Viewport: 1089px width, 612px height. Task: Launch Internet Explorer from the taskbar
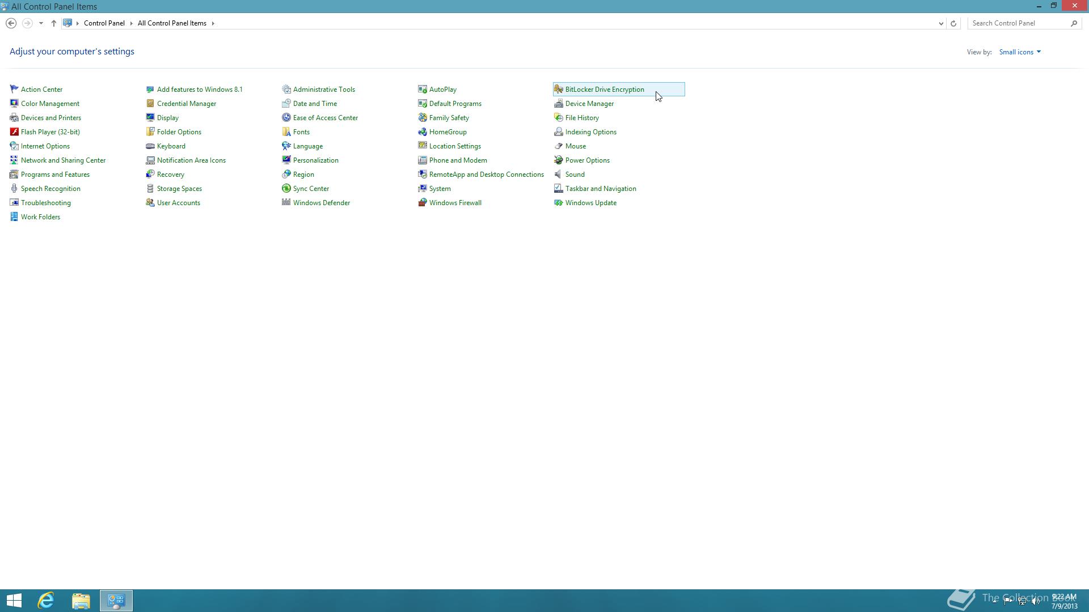46,601
